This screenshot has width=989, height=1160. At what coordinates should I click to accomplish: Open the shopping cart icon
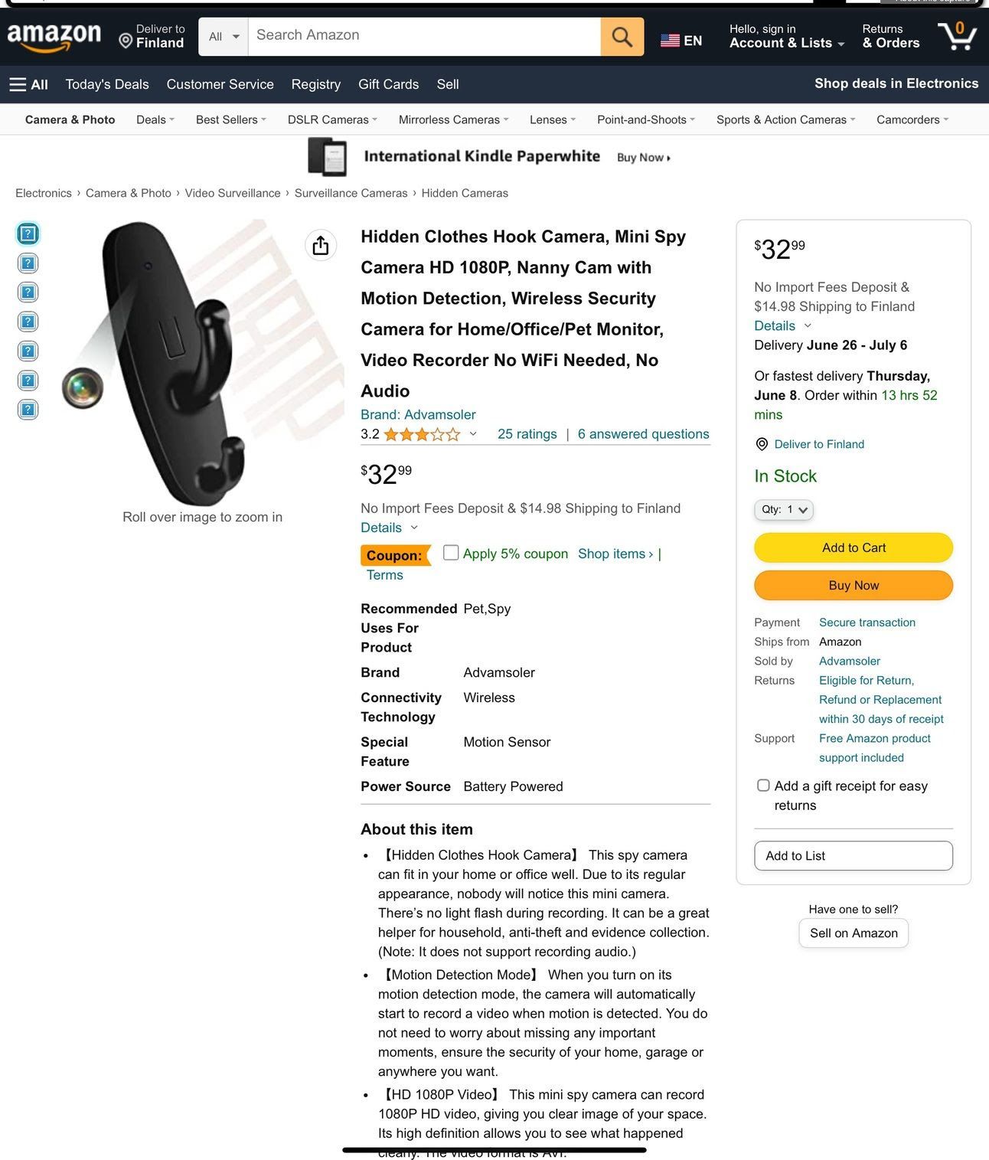[957, 35]
